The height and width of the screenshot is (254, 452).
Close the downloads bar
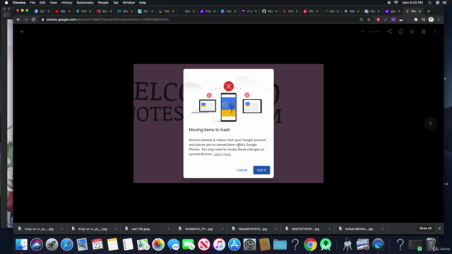tap(439, 229)
